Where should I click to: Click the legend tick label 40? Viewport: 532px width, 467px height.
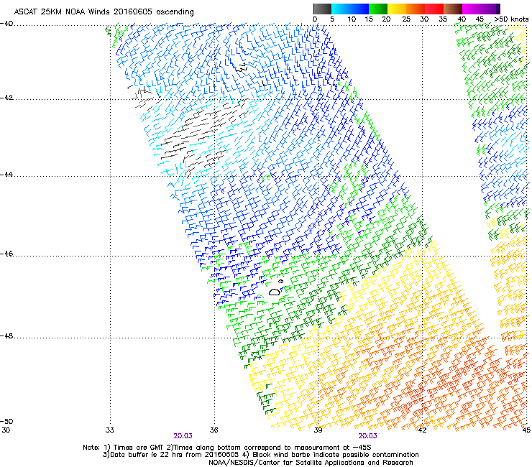pos(462,19)
